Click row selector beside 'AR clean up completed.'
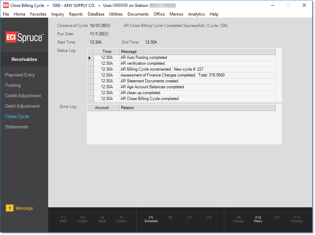Viewport: 315px width, 235px height. pos(90,93)
